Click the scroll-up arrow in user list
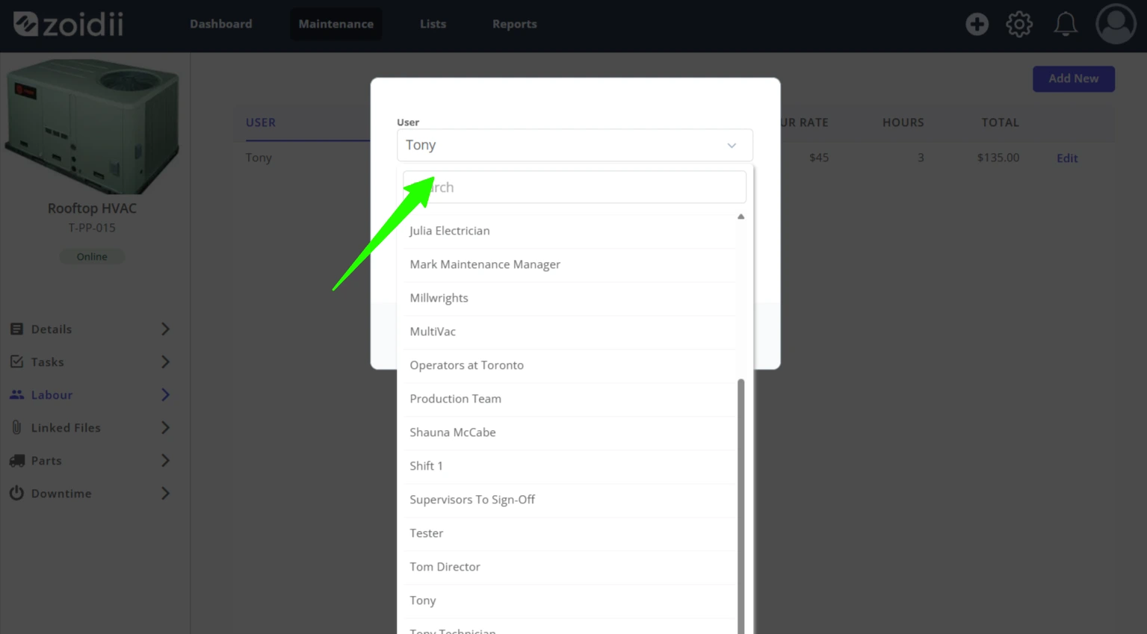The height and width of the screenshot is (634, 1147). click(x=741, y=217)
